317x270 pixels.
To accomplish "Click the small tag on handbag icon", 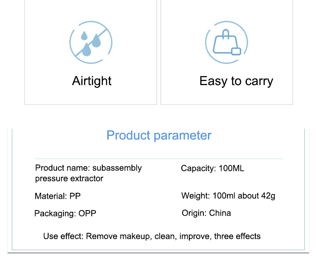I will (236, 51).
